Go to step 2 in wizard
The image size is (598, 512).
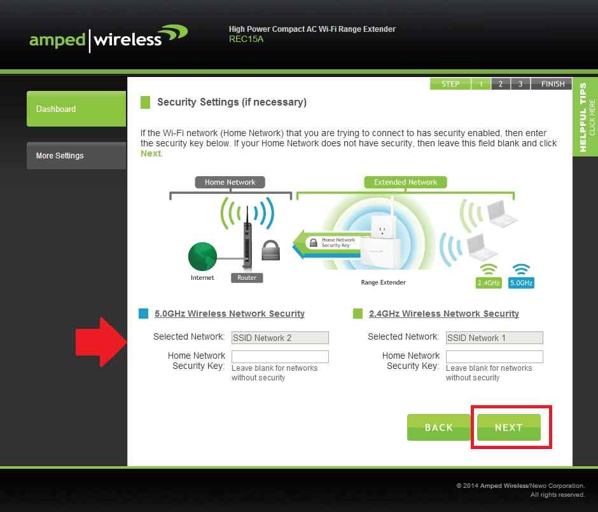pyautogui.click(x=501, y=84)
